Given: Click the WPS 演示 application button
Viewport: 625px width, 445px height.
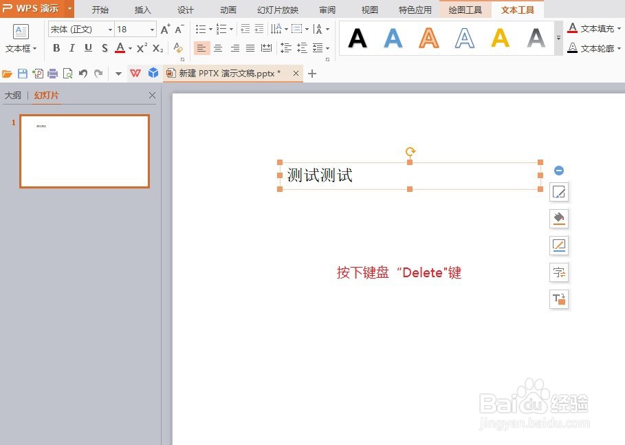Looking at the screenshot, I should pyautogui.click(x=37, y=8).
